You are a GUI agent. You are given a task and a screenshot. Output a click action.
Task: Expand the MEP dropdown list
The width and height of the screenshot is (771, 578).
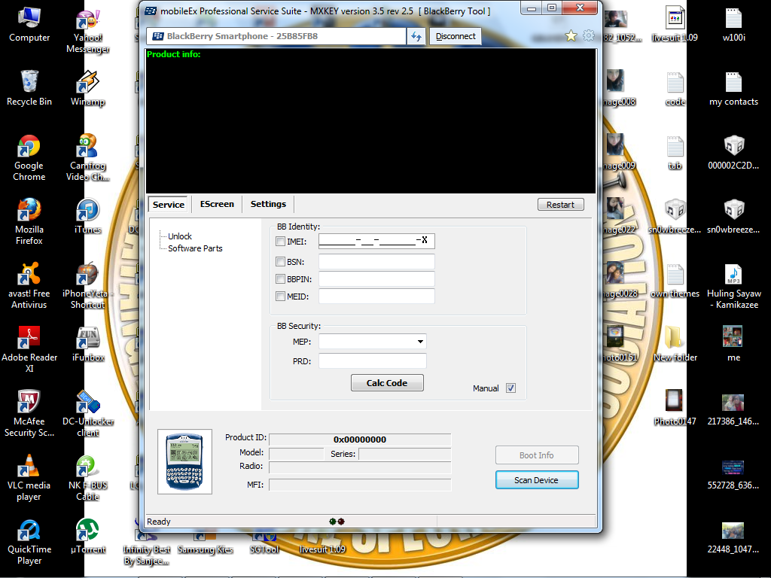[420, 342]
